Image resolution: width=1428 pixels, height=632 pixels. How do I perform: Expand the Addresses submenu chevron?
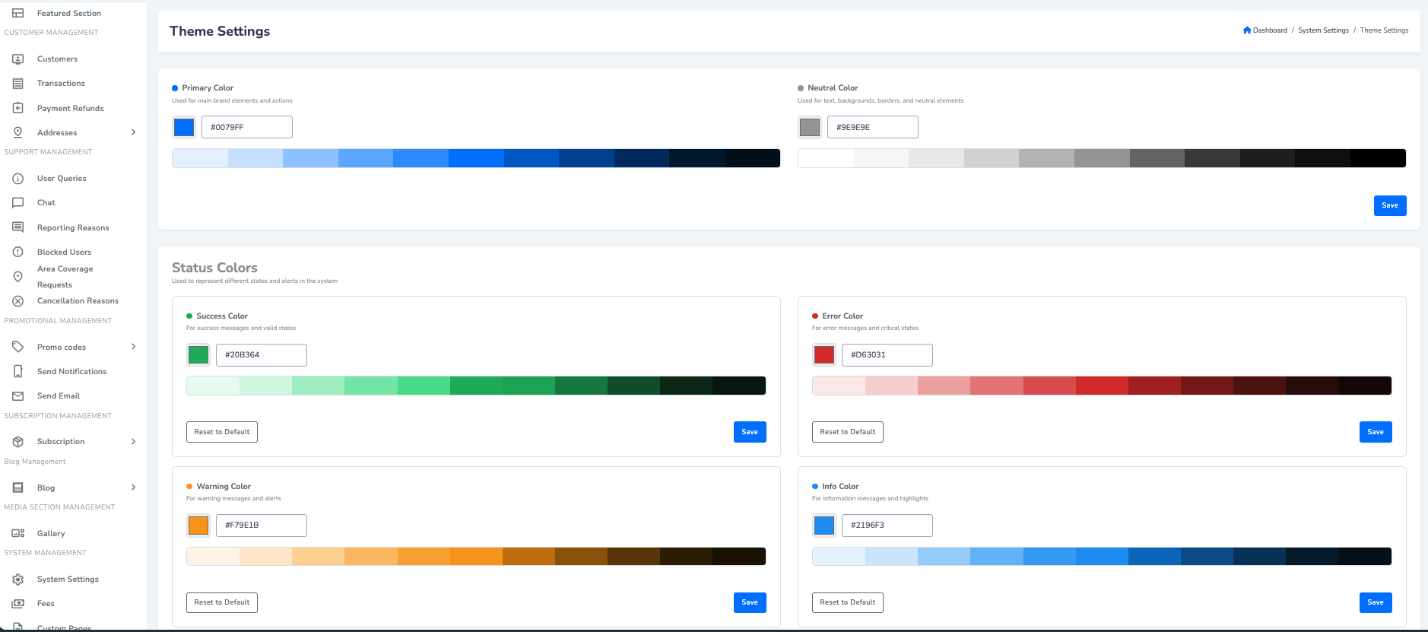point(134,132)
